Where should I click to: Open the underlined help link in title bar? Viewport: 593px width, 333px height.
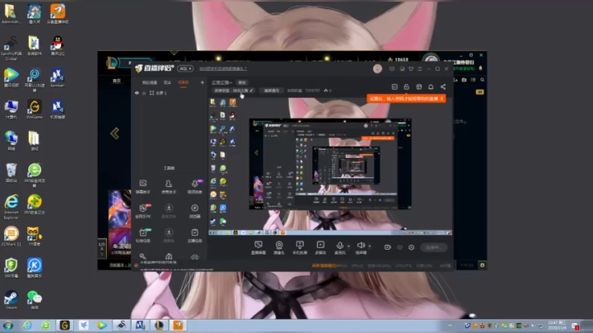tap(223, 68)
